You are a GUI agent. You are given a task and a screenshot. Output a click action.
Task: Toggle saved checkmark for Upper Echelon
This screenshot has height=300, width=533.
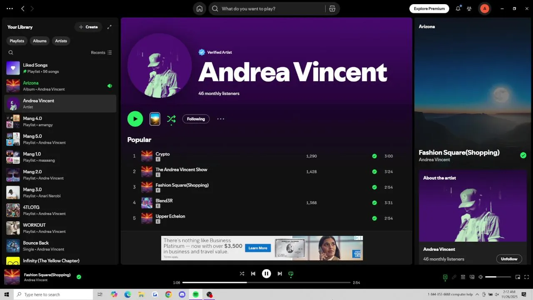(x=374, y=218)
